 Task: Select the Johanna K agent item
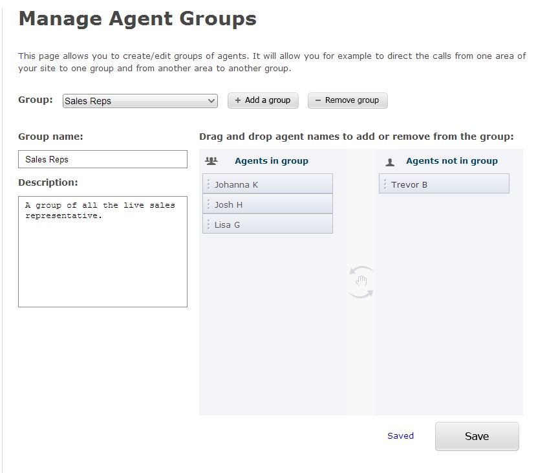268,184
